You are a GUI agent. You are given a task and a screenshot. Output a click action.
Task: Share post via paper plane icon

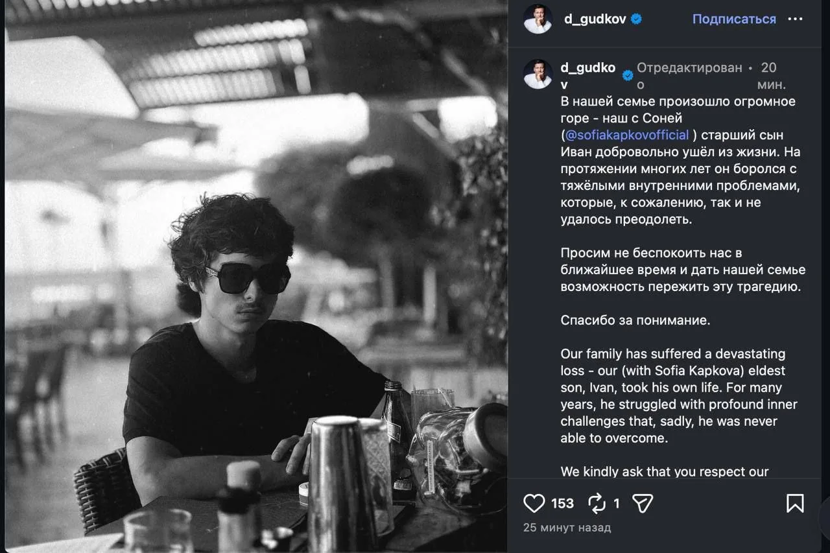point(642,503)
